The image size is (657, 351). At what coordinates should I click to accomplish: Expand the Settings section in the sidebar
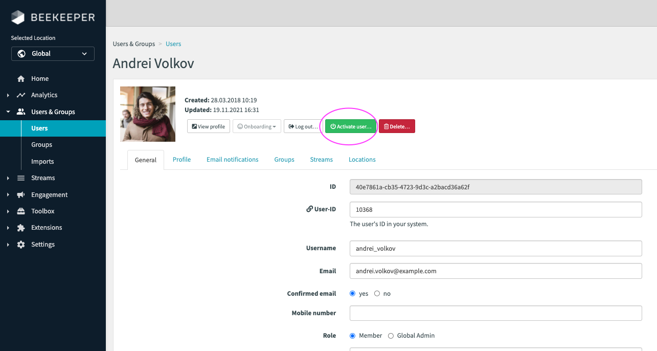[x=7, y=244]
